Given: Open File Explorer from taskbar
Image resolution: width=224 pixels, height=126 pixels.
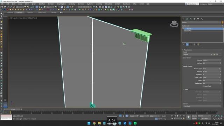Looking at the screenshot, I should [99, 123].
